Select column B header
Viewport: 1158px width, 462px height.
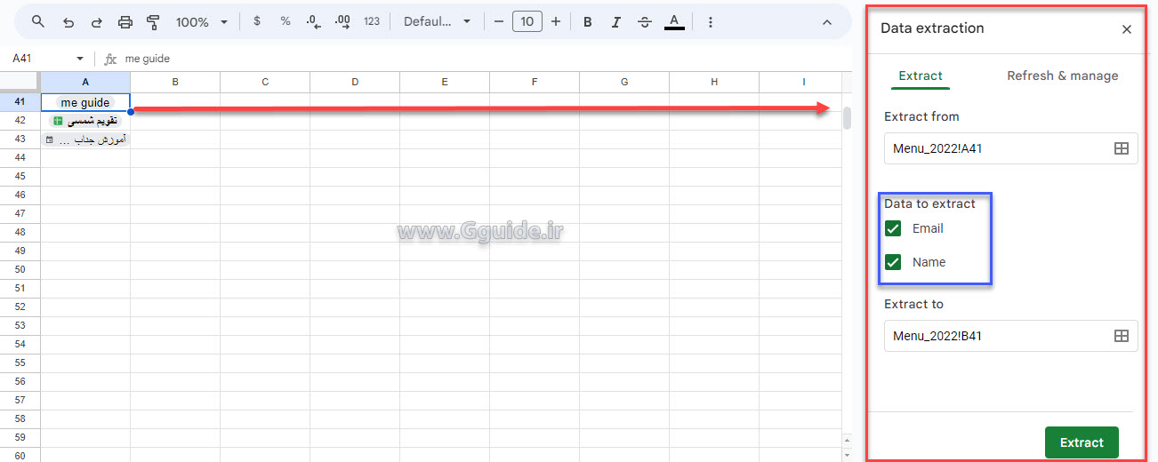pyautogui.click(x=175, y=82)
